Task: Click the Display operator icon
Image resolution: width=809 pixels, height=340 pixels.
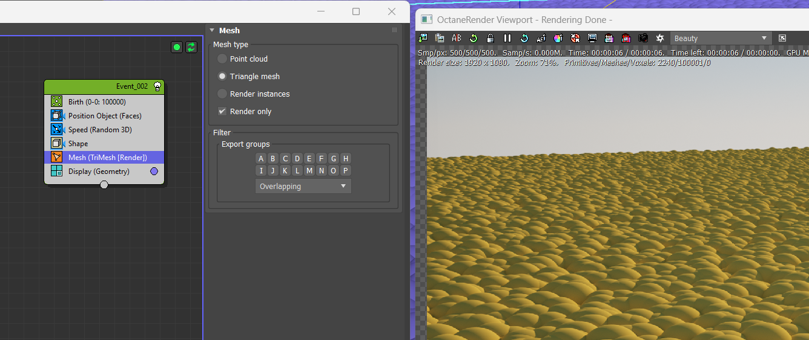Action: coord(56,171)
